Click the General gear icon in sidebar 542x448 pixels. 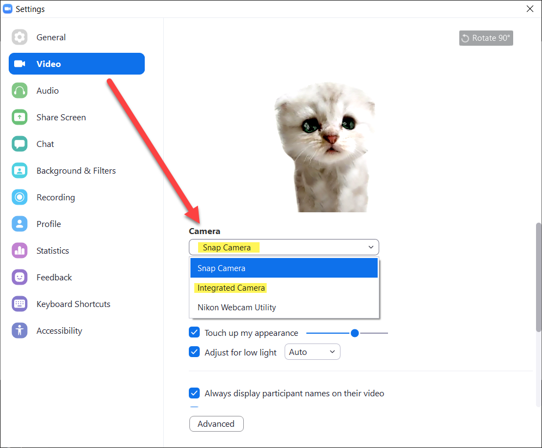click(x=20, y=37)
